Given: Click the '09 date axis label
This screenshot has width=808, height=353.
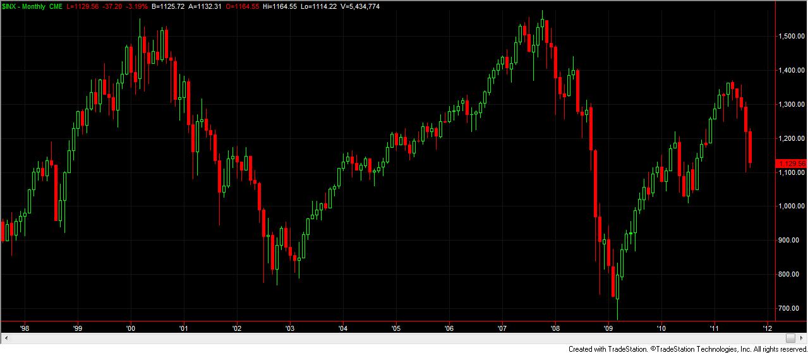Looking at the screenshot, I should pos(608,328).
